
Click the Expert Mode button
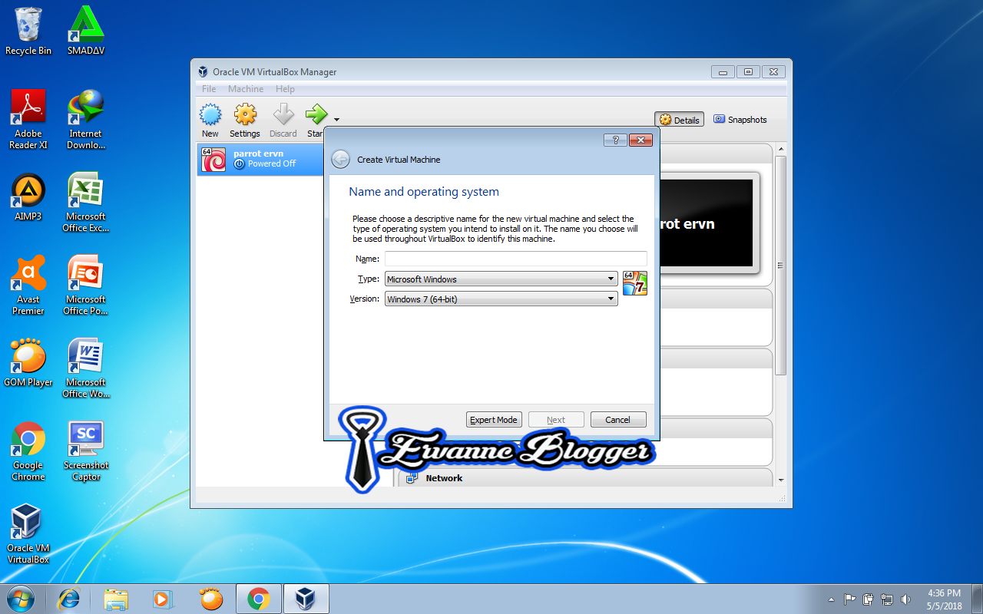point(494,420)
